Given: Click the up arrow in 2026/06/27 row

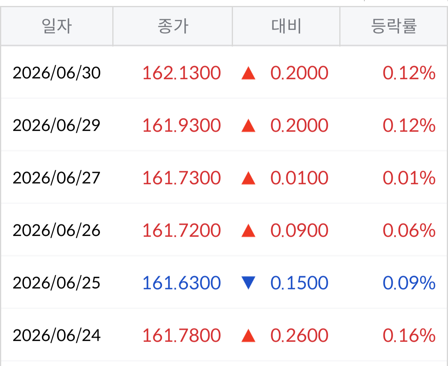Looking at the screenshot, I should (x=248, y=178).
